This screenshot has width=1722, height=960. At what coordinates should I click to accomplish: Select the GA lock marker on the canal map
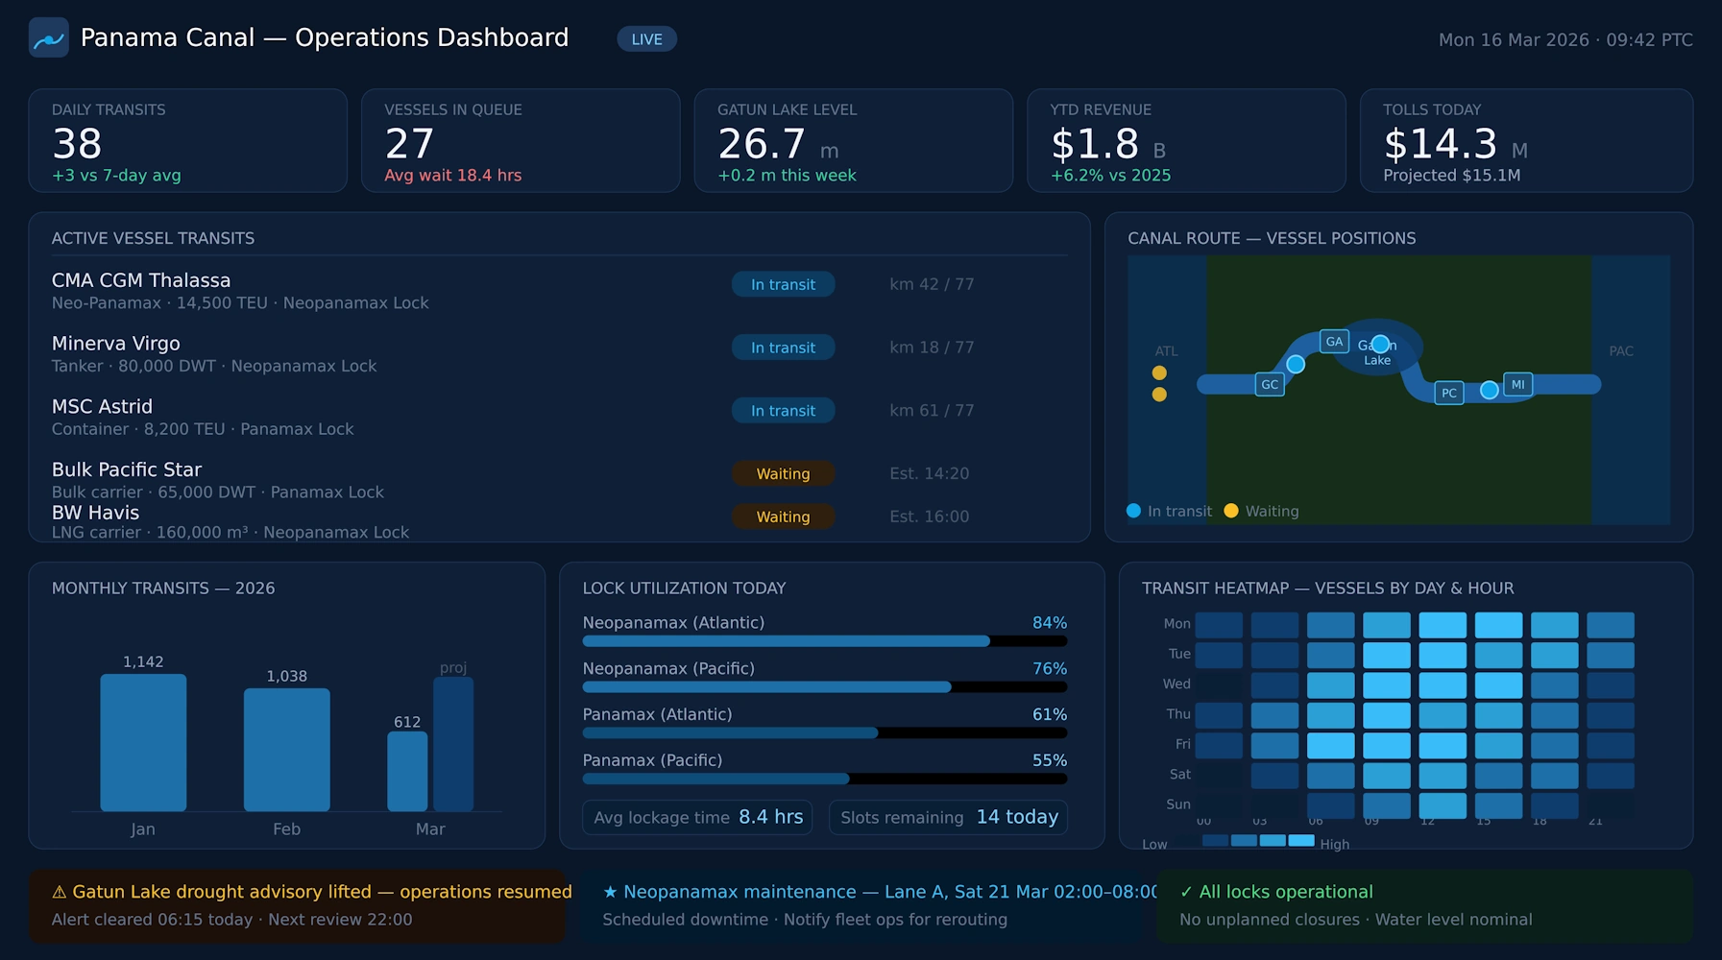click(x=1333, y=341)
